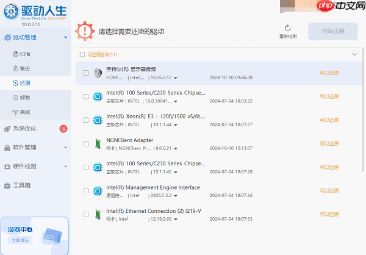Click 可以还原 for 英特尔(R) 显示器音频

pos(329,73)
